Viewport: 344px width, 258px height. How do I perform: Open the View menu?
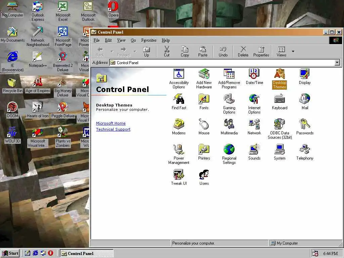pyautogui.click(x=121, y=40)
